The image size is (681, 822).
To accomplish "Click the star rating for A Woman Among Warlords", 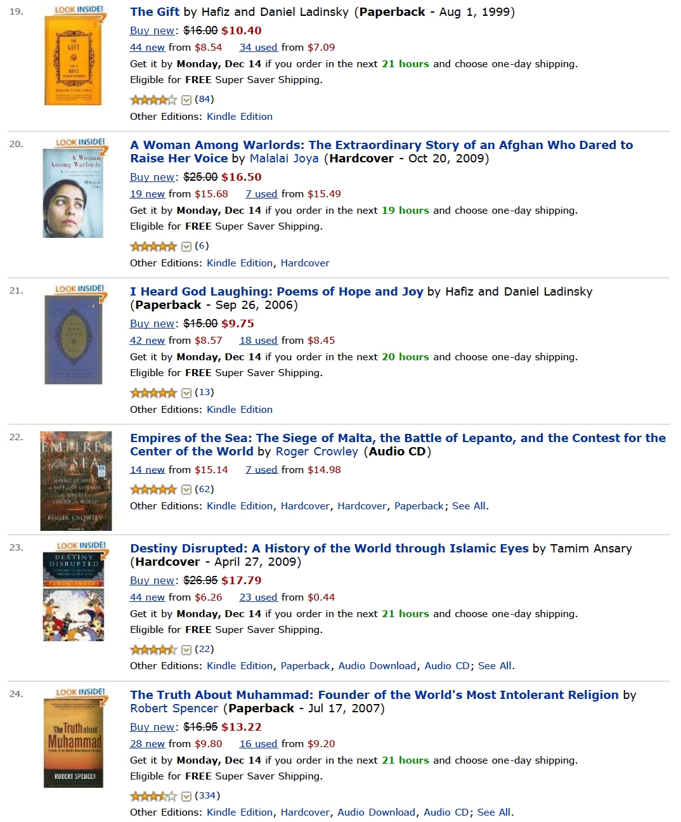I will tap(153, 246).
